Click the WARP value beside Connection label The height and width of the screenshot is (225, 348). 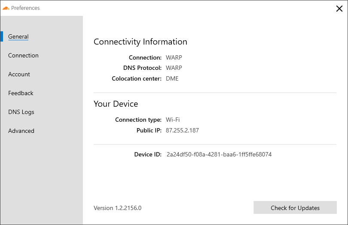pos(174,57)
